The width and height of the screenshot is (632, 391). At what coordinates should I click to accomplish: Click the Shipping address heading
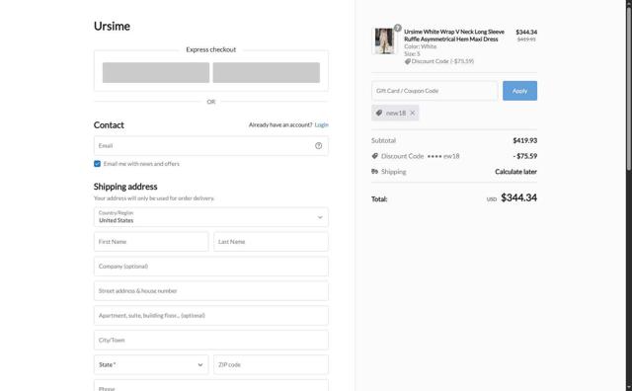[x=125, y=187]
